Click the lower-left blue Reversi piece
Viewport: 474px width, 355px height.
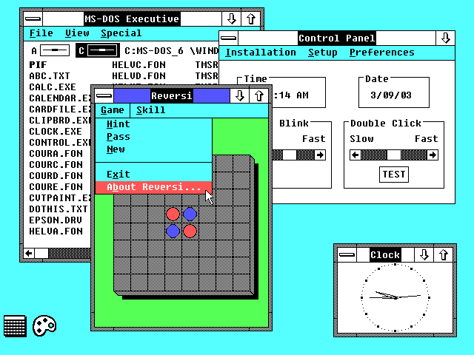(x=173, y=231)
